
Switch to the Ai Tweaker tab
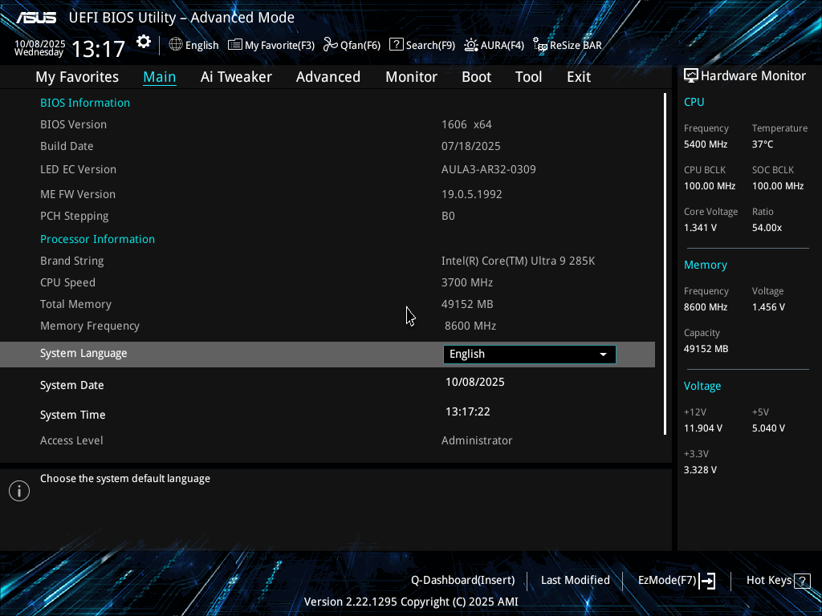(x=236, y=77)
